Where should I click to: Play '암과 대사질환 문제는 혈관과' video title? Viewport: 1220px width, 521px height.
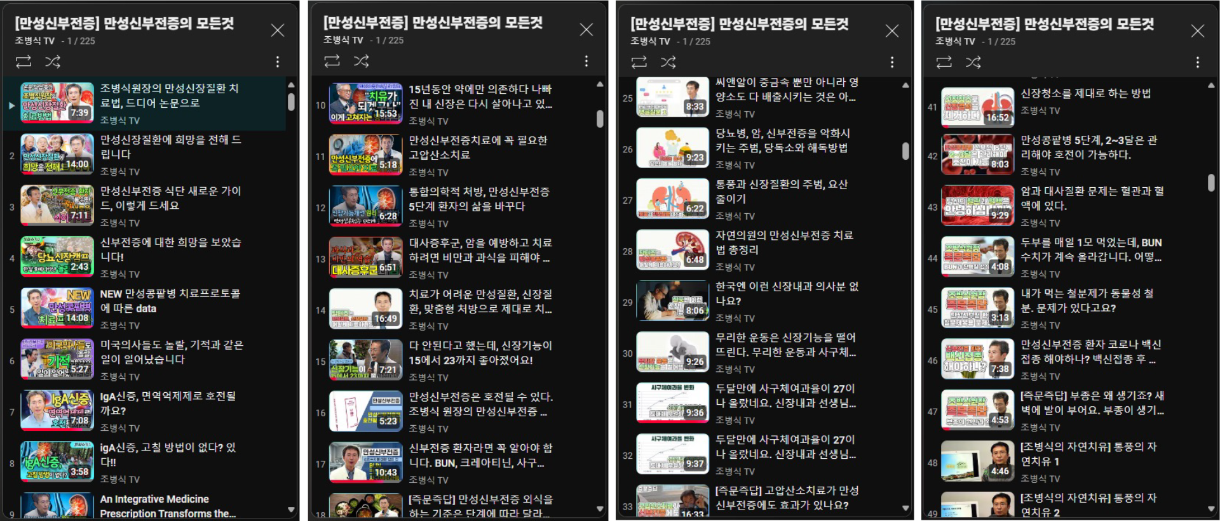[x=1092, y=198]
